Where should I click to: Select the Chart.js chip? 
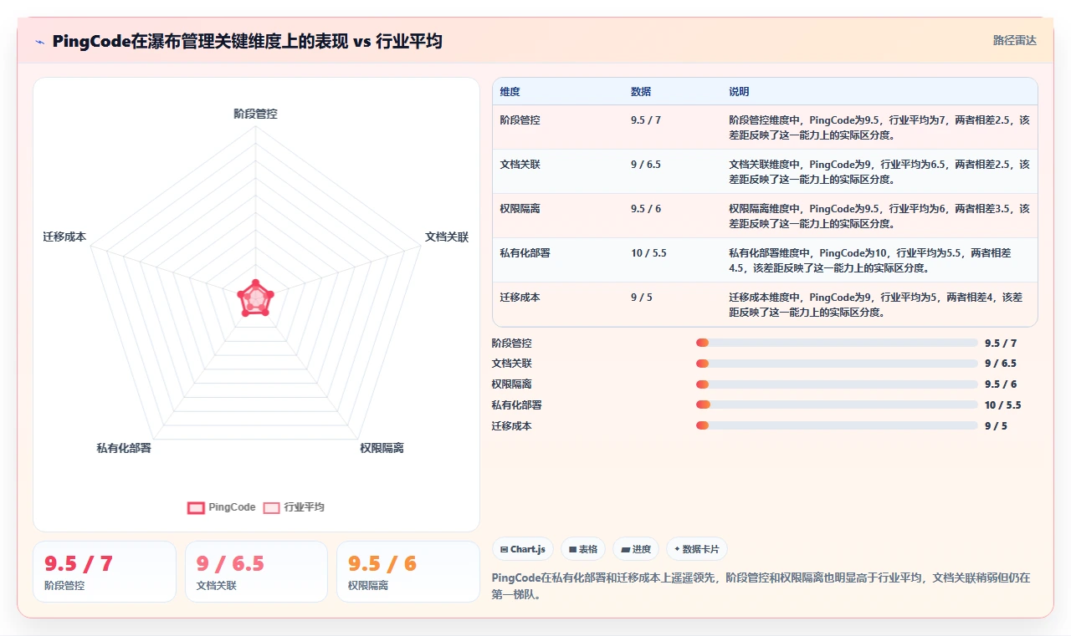[x=522, y=549]
